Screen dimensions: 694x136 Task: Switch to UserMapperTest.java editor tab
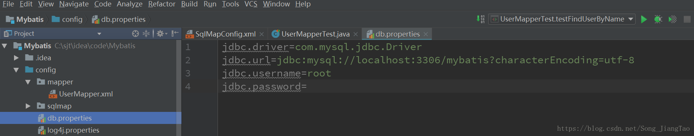click(x=315, y=34)
